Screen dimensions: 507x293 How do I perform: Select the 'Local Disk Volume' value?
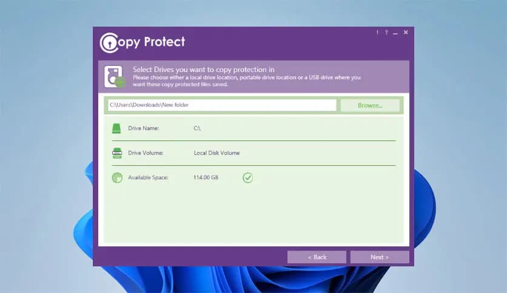(217, 153)
